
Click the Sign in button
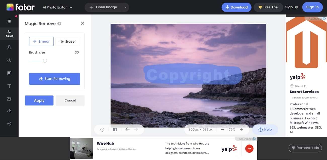312,7
